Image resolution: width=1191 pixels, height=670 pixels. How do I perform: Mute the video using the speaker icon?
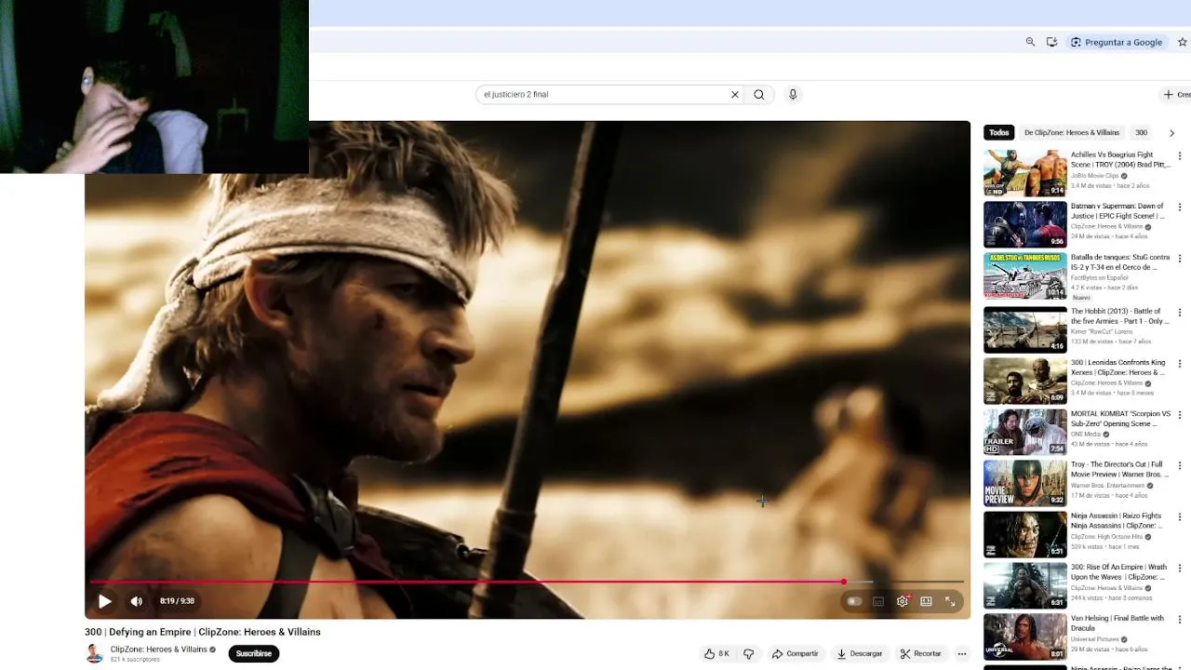(x=137, y=601)
